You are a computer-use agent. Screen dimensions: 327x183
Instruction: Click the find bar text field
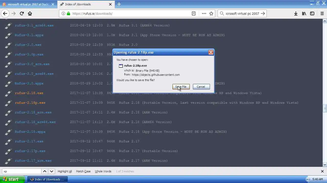(22, 171)
